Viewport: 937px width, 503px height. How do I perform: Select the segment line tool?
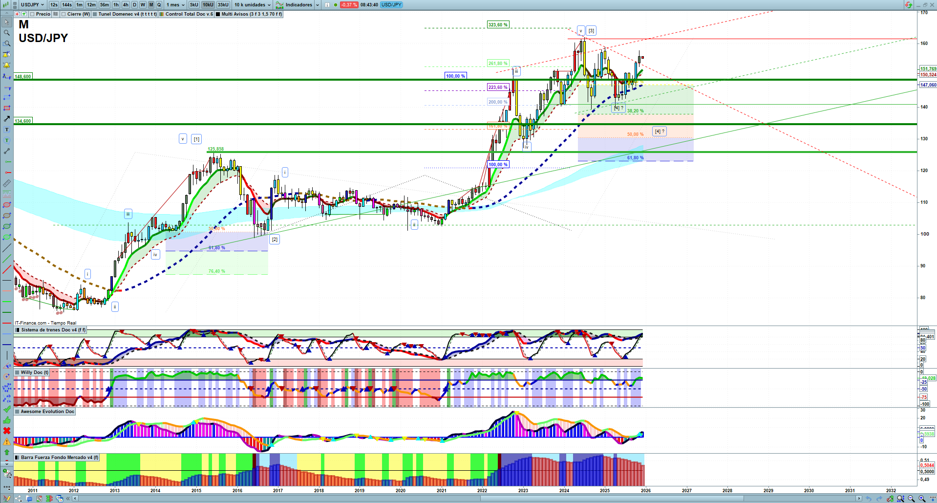click(7, 151)
